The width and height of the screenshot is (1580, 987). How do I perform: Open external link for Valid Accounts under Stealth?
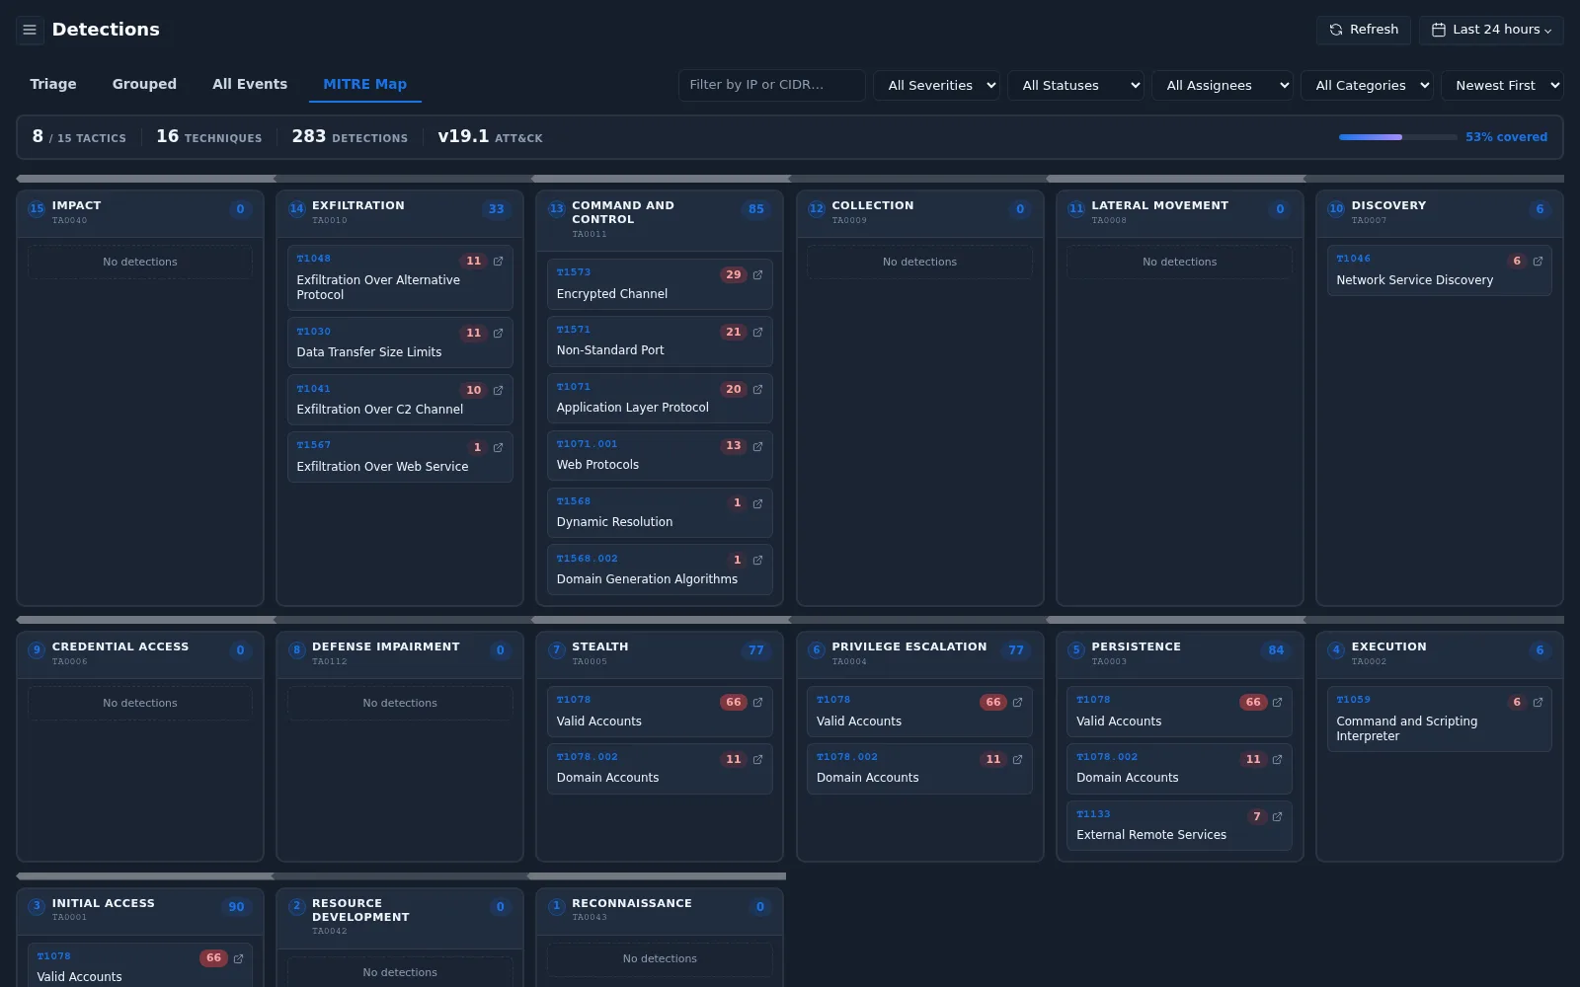[x=757, y=703]
